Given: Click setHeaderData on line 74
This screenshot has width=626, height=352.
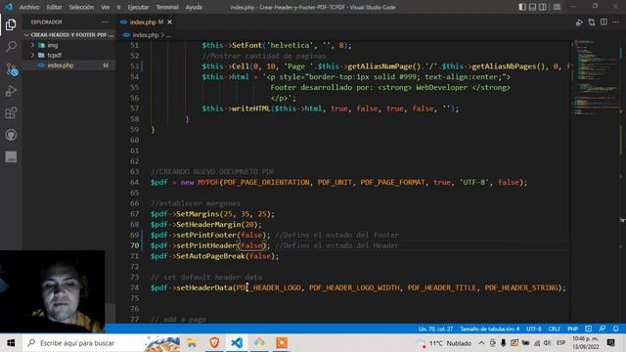Looking at the screenshot, I should pyautogui.click(x=204, y=287).
